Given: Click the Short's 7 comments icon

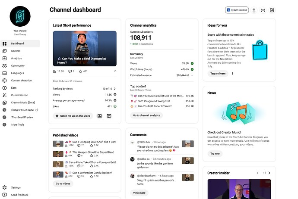Looking at the screenshot, I should pyautogui.click(x=70, y=71).
